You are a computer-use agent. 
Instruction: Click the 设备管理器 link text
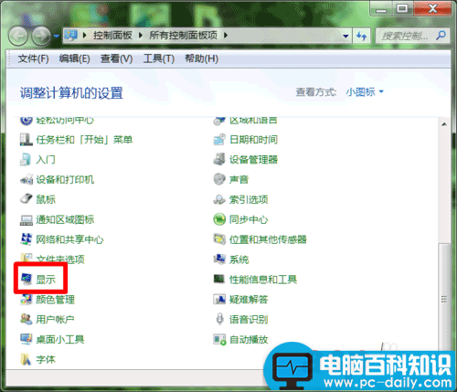pos(253,160)
